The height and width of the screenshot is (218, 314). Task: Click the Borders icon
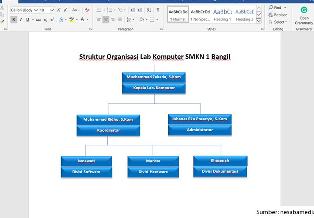152,20
